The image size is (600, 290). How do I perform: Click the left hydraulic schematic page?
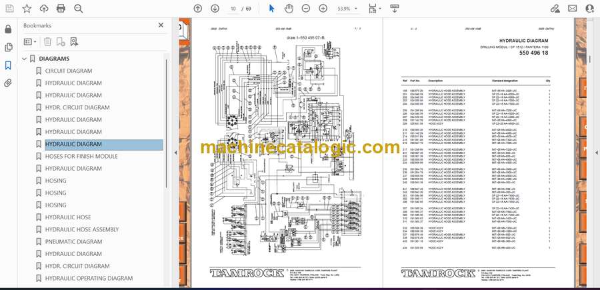click(x=286, y=152)
